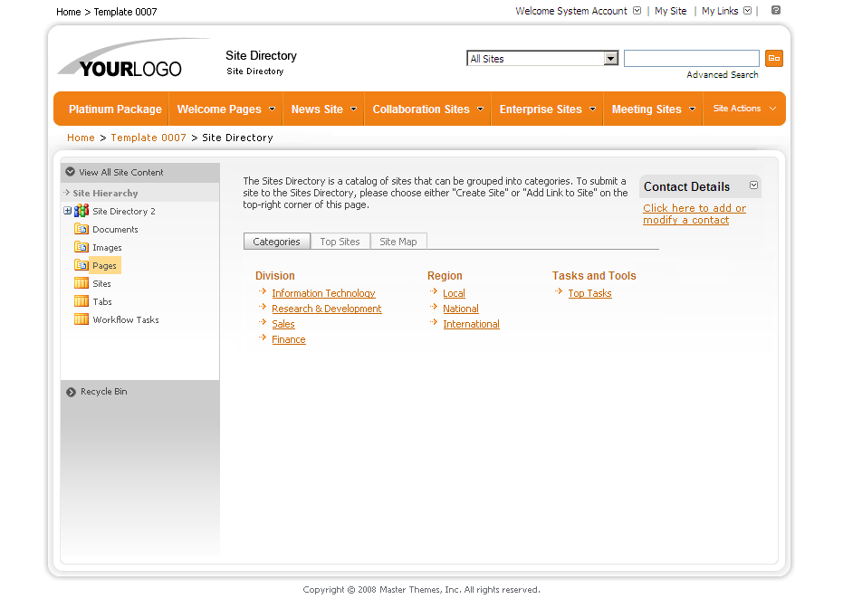Click the help icon in top bar
843x599 pixels.
776,11
